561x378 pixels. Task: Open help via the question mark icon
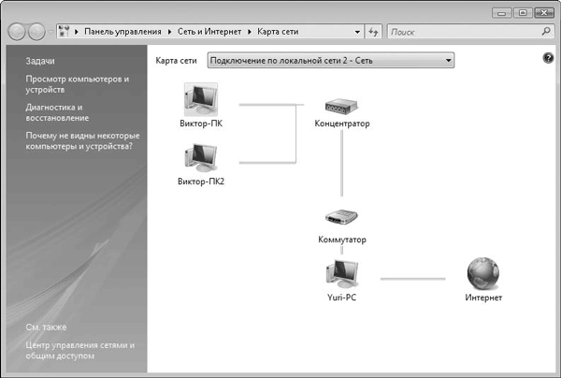[548, 59]
